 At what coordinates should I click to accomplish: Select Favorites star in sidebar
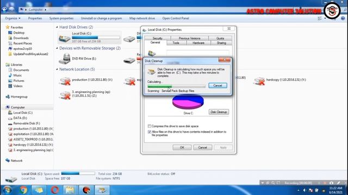coord(8,27)
